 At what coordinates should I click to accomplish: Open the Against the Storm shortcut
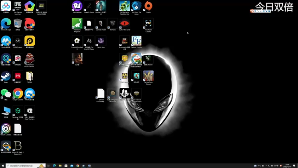coord(113,95)
